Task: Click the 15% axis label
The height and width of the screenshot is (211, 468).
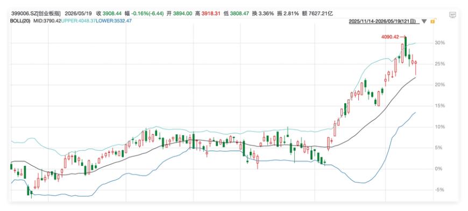Action: [440, 106]
